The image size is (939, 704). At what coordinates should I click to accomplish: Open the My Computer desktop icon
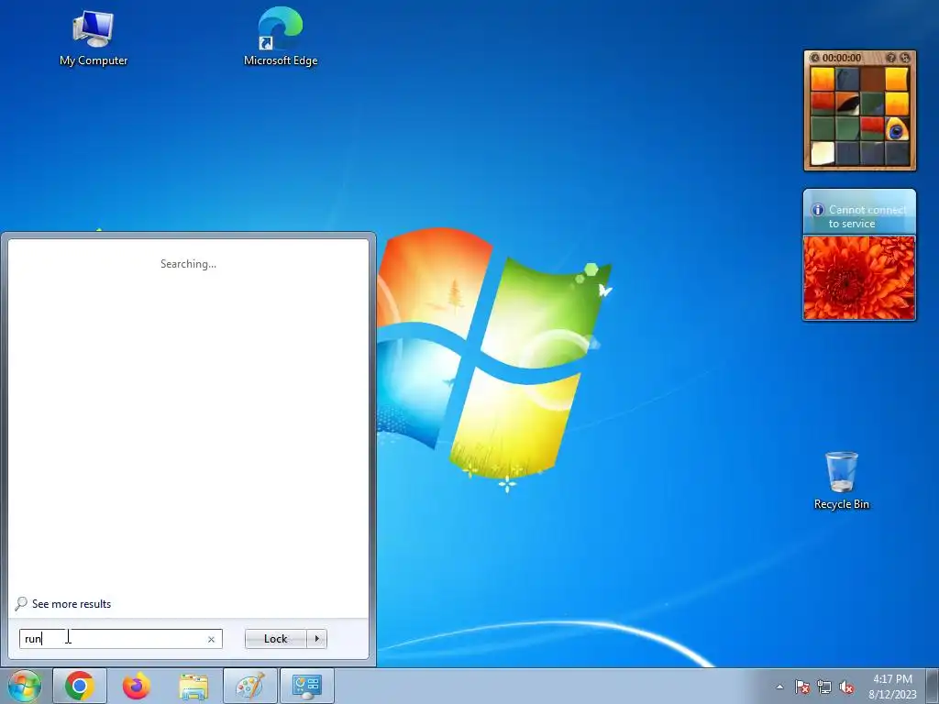94,38
